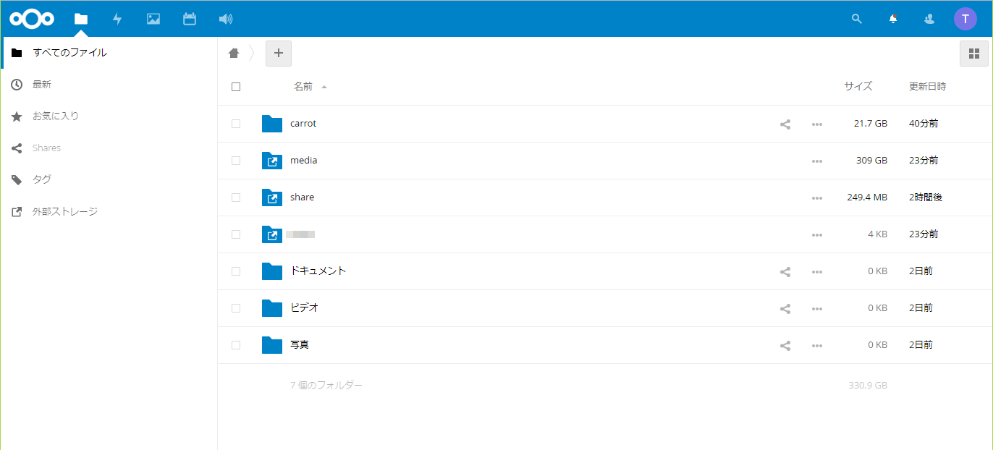Select the media folder checkbox
This screenshot has height=450, width=993.
click(236, 161)
